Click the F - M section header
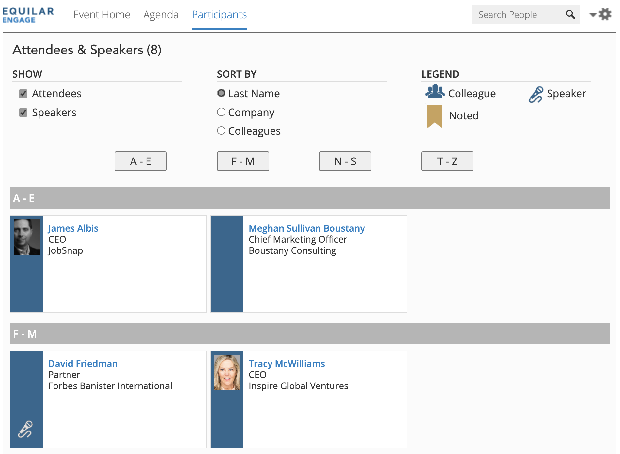 (310, 333)
